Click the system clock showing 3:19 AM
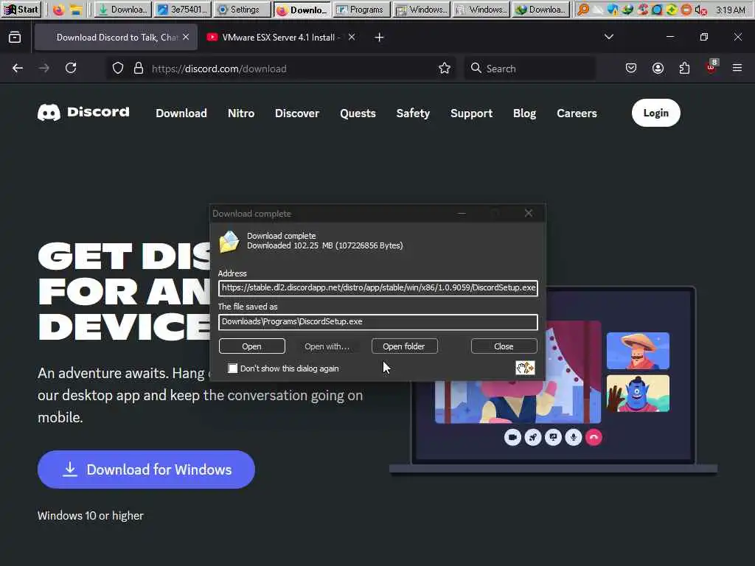The width and height of the screenshot is (755, 566). click(x=730, y=10)
